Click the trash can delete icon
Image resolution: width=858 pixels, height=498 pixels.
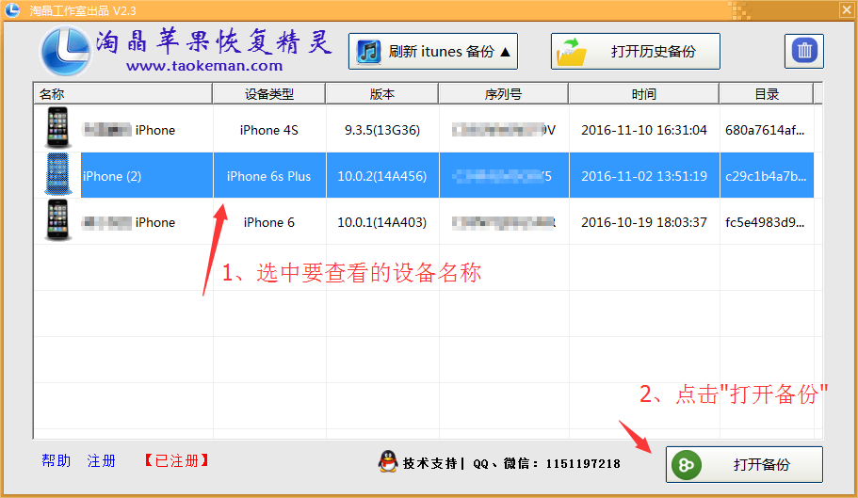(x=803, y=51)
